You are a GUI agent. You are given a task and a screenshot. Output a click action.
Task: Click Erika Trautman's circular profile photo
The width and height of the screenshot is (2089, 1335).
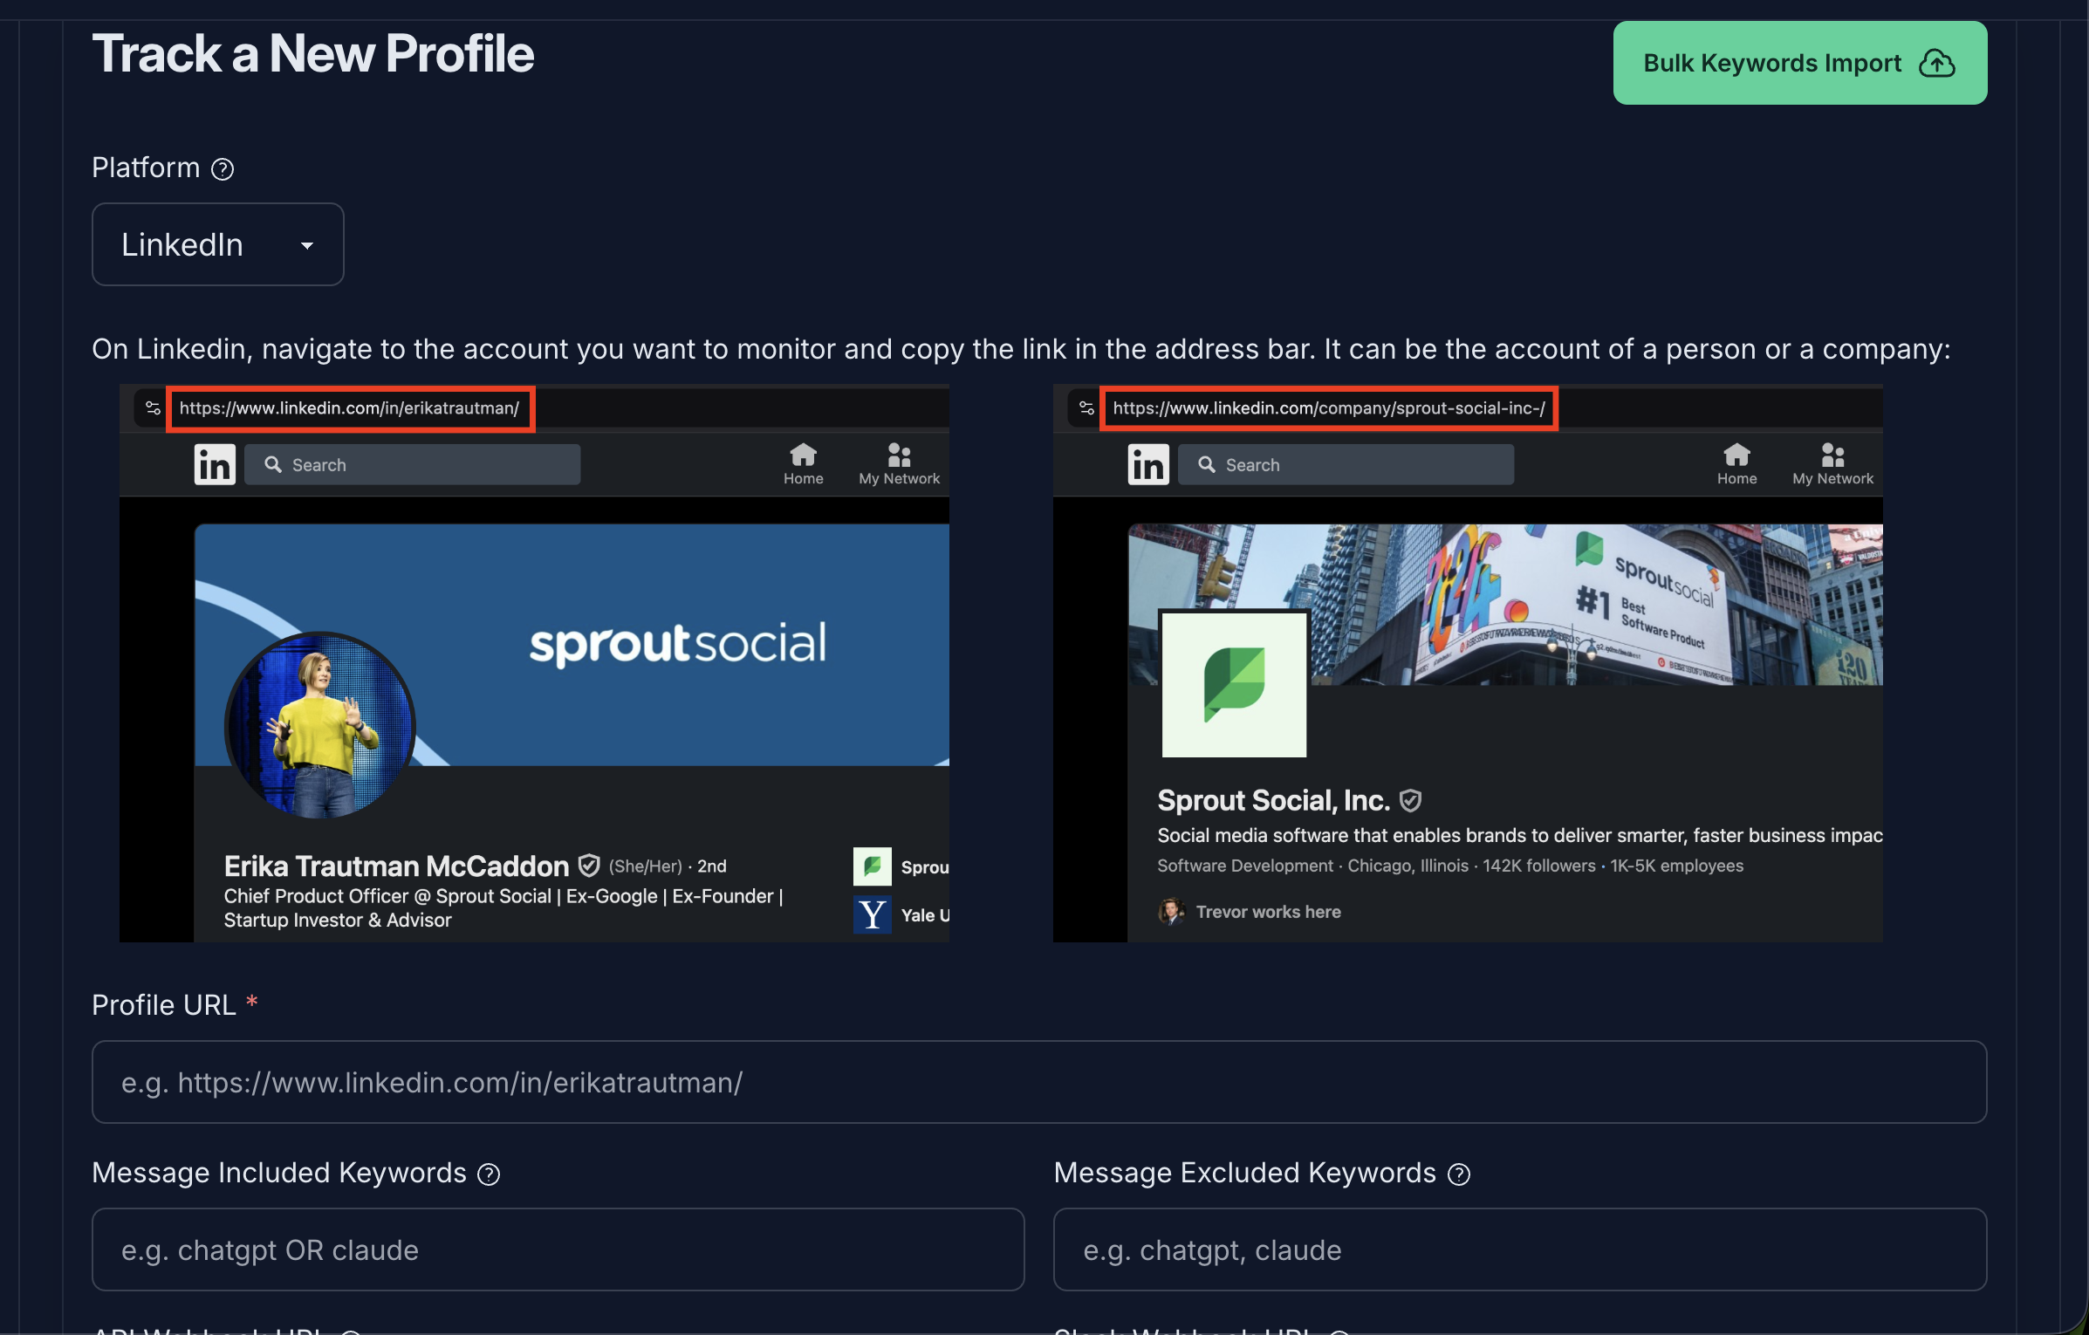(319, 725)
